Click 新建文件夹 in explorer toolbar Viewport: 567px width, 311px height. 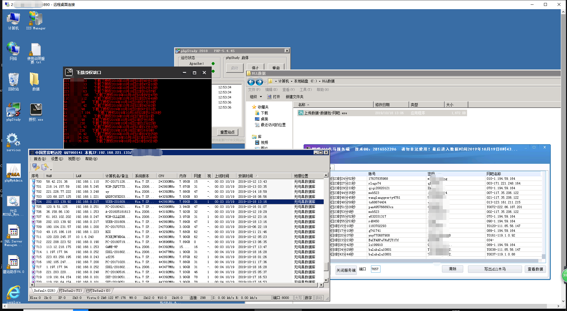click(x=294, y=97)
